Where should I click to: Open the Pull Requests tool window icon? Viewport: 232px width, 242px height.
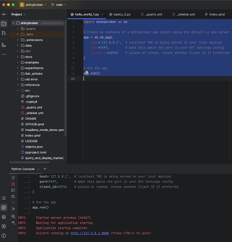click(x=4, y=33)
